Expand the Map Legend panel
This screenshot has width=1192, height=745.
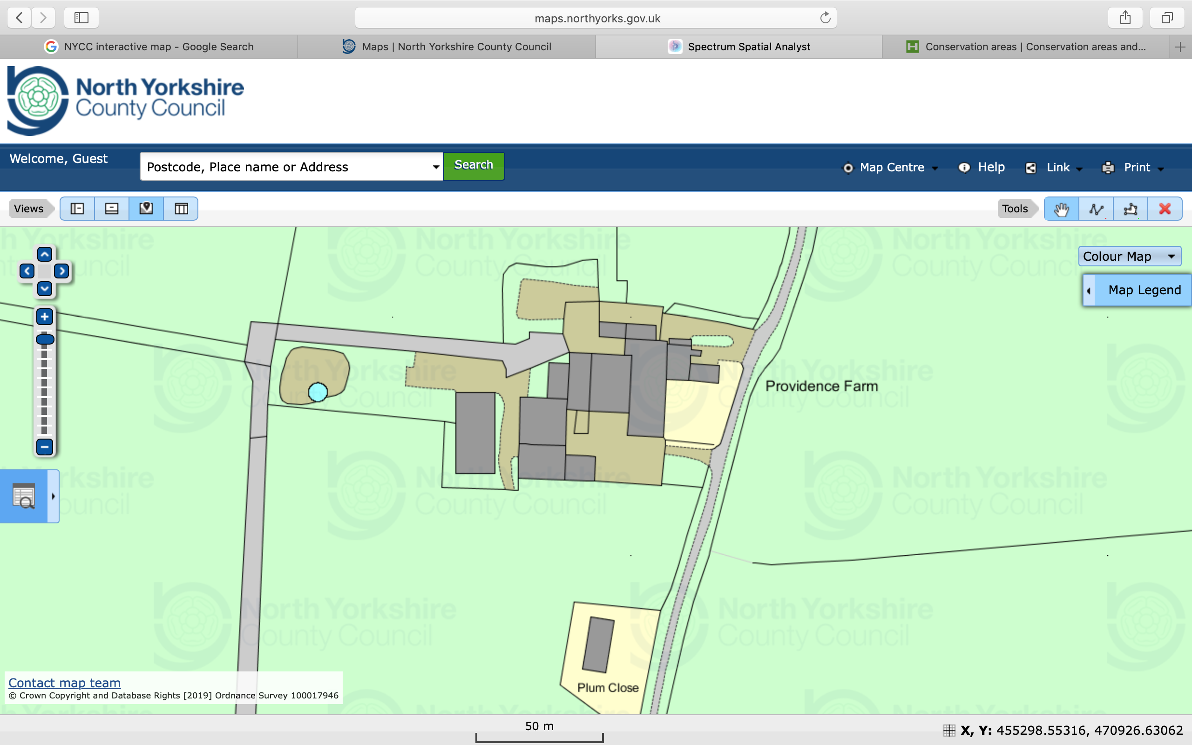pos(1138,290)
